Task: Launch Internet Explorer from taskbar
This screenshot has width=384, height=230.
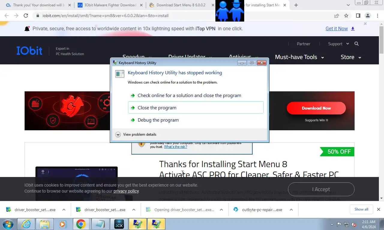Action: [26, 224]
